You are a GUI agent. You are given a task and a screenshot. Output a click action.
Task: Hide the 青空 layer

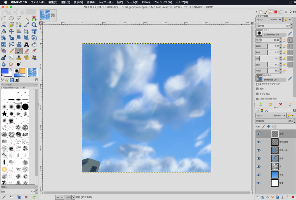pos(259,175)
